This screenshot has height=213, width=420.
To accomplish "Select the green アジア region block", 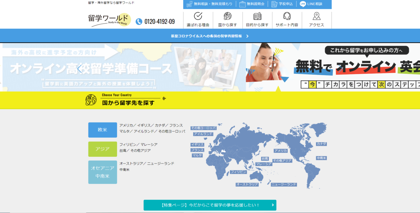I will tap(102, 149).
